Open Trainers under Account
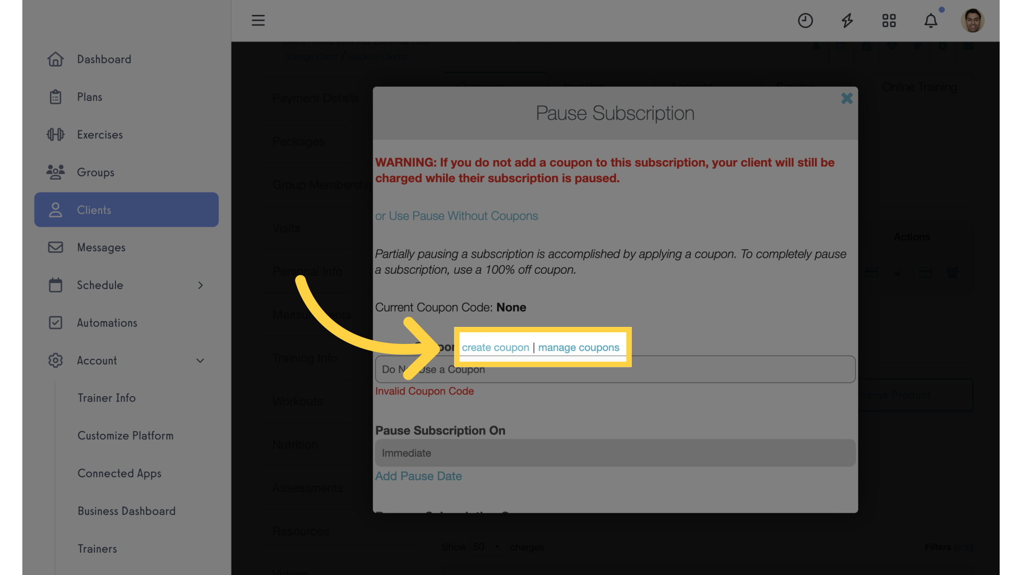The image size is (1022, 575). click(x=97, y=549)
